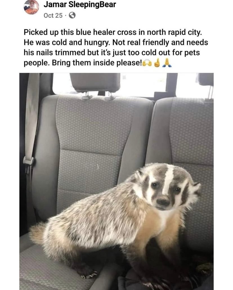Click the seat belt buckle in photo

click(x=28, y=161)
